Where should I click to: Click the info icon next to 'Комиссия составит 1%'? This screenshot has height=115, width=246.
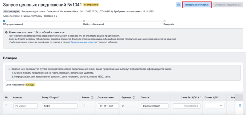click(x=6, y=32)
